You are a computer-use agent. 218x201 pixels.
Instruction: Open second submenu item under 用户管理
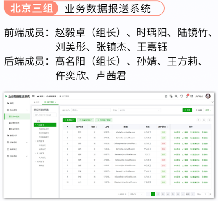[x=17, y=123]
